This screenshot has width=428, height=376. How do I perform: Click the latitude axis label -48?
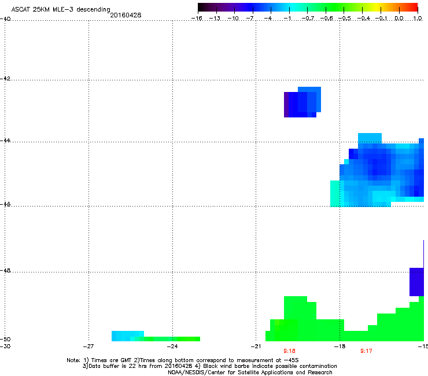point(5,270)
